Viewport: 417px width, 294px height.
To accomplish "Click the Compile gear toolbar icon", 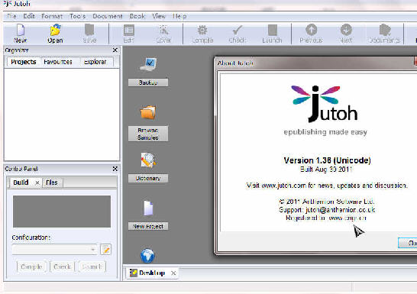I will [202, 30].
